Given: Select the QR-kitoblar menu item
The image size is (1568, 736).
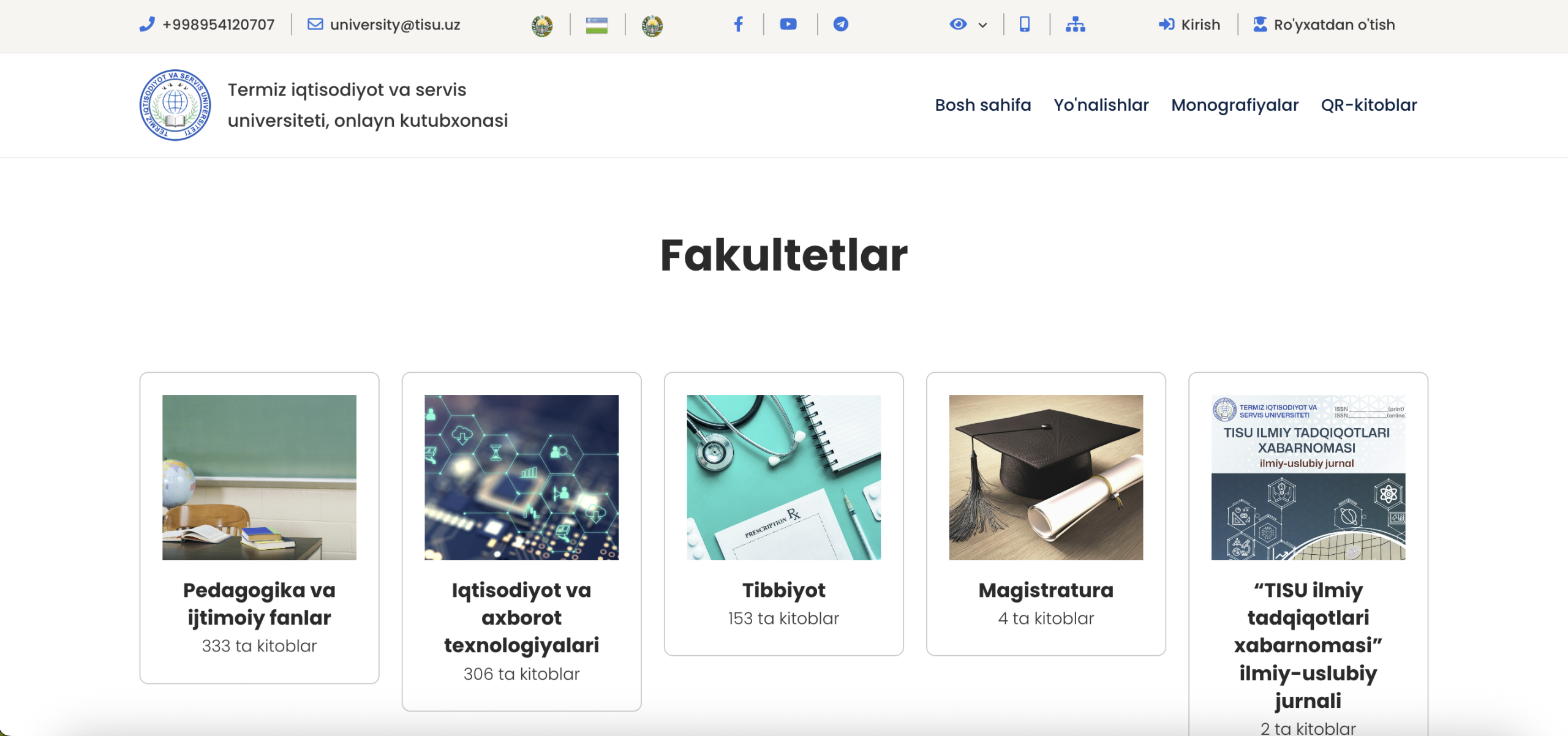Looking at the screenshot, I should click(1369, 105).
